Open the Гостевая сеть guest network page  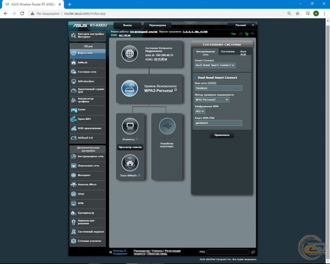point(87,72)
